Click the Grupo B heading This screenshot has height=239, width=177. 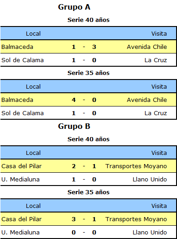coord(74,127)
